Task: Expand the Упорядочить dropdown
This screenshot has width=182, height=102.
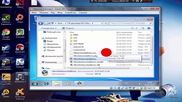Action: point(49,28)
